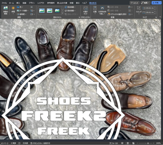Decrease picture width with stepper down arrow
The width and height of the screenshot is (163, 145).
(x=155, y=13)
